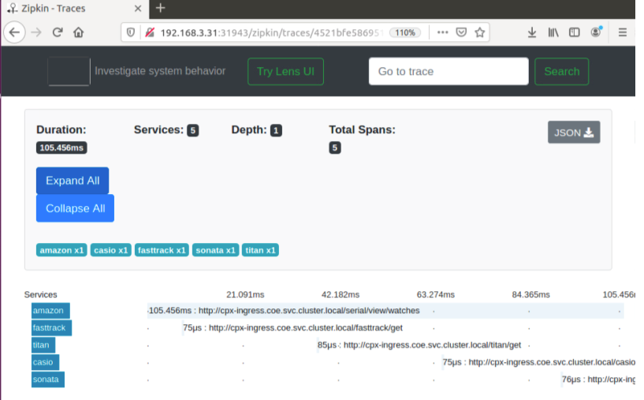
Task: Open the Firefox account avatar icon
Action: pyautogui.click(x=596, y=33)
